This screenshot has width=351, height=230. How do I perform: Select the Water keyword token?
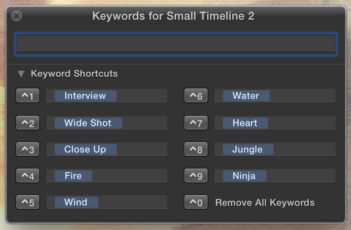(x=246, y=96)
